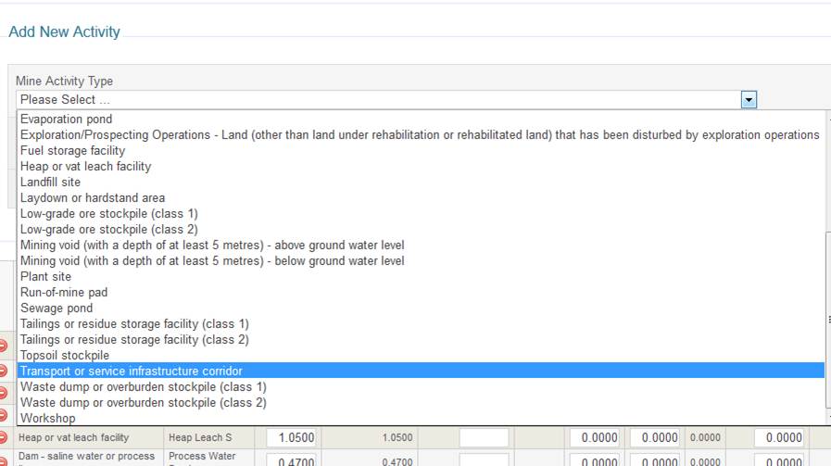Viewport: 831px width, 466px height.
Task: Select 'Tailings or residue storage facility (class 2)'
Action: (134, 340)
